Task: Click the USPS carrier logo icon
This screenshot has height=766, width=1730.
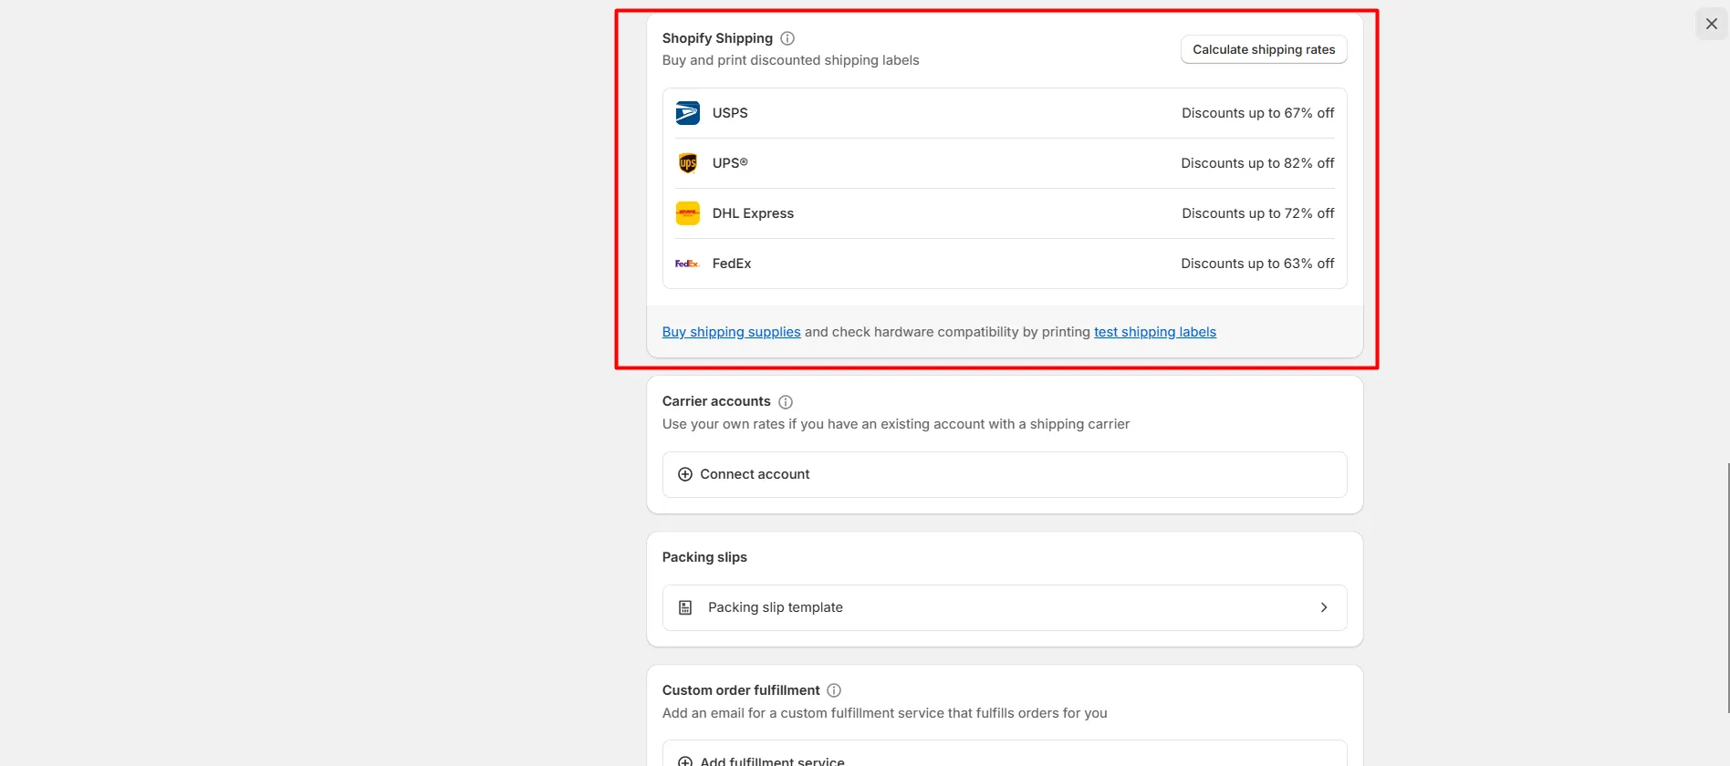Action: pos(687,113)
